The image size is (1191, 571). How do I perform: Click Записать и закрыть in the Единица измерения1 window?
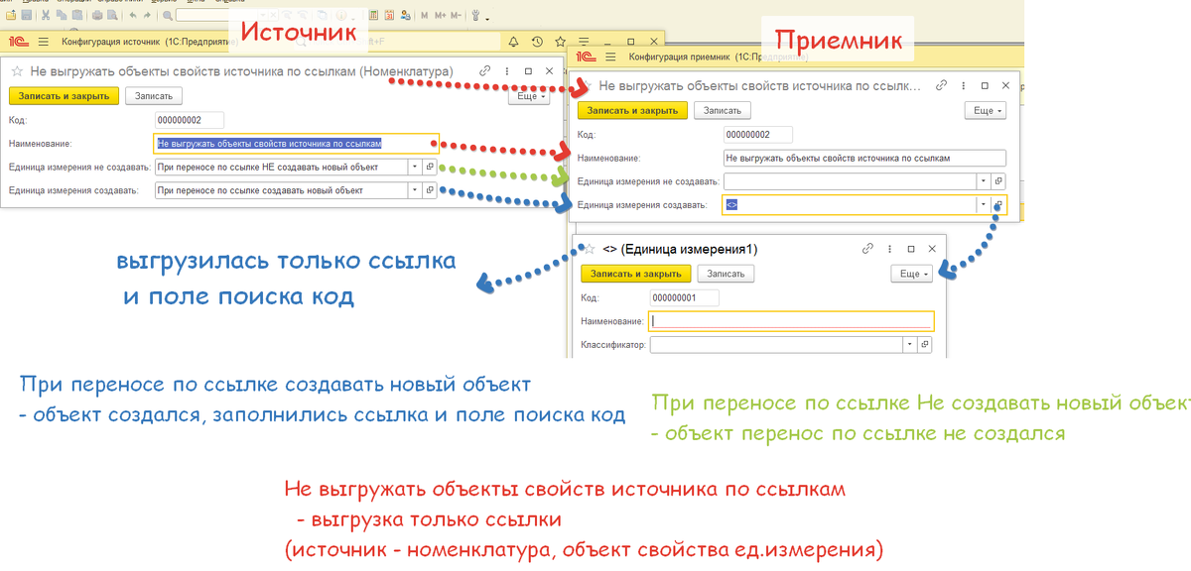point(635,274)
